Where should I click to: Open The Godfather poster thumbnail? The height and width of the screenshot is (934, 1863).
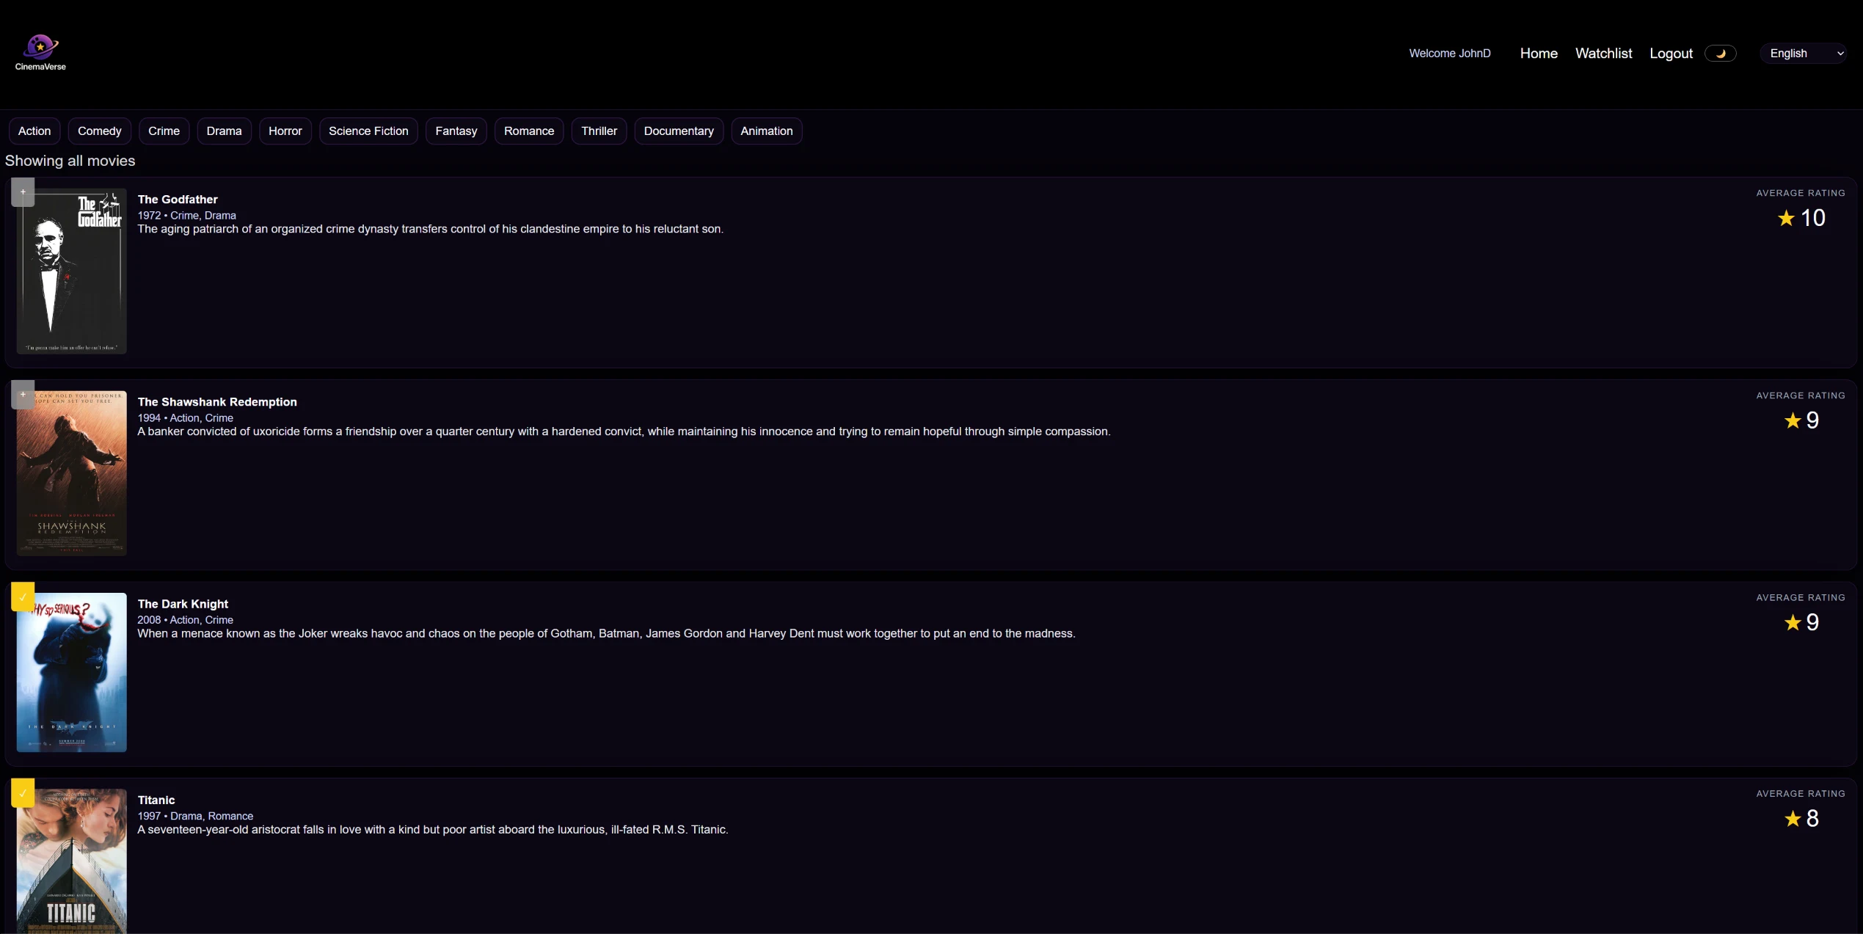click(x=72, y=271)
